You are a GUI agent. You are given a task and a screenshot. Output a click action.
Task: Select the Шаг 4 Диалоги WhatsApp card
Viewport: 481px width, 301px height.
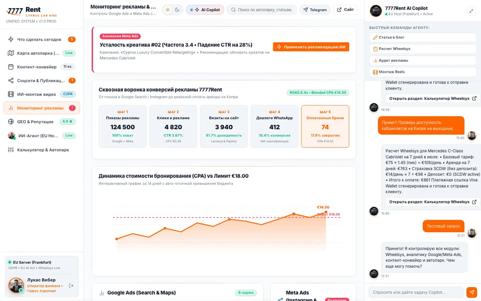tap(274, 126)
